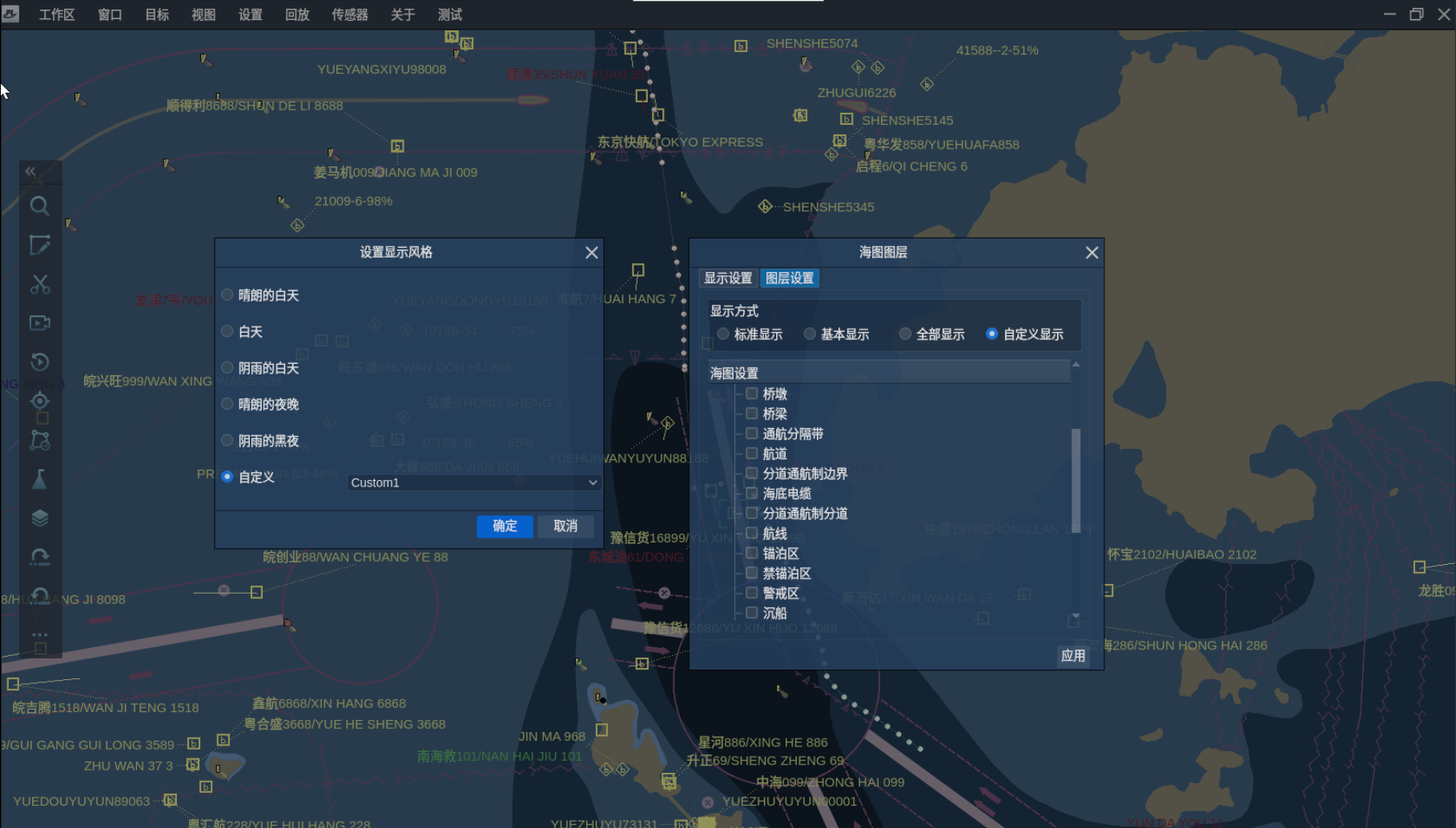1456x828 pixels.
Task: Open the 传感器 menu
Action: click(x=349, y=14)
